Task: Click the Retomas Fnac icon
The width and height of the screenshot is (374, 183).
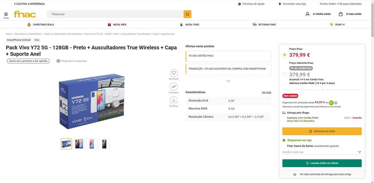Action: tap(254, 24)
